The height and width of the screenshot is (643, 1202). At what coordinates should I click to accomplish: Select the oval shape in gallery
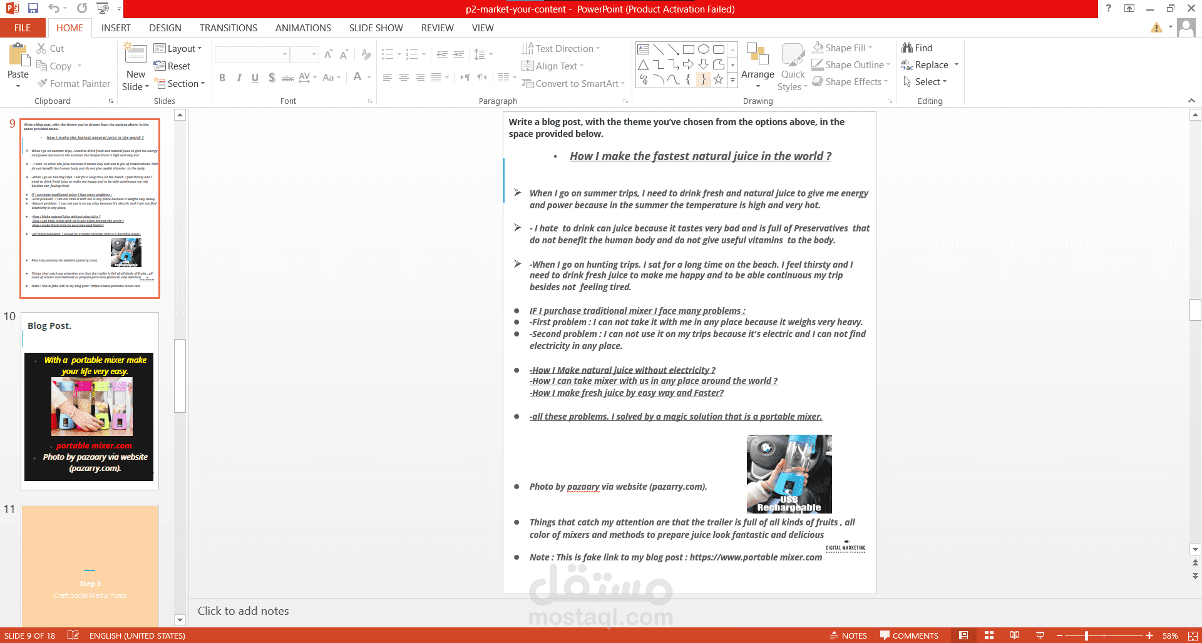point(703,49)
